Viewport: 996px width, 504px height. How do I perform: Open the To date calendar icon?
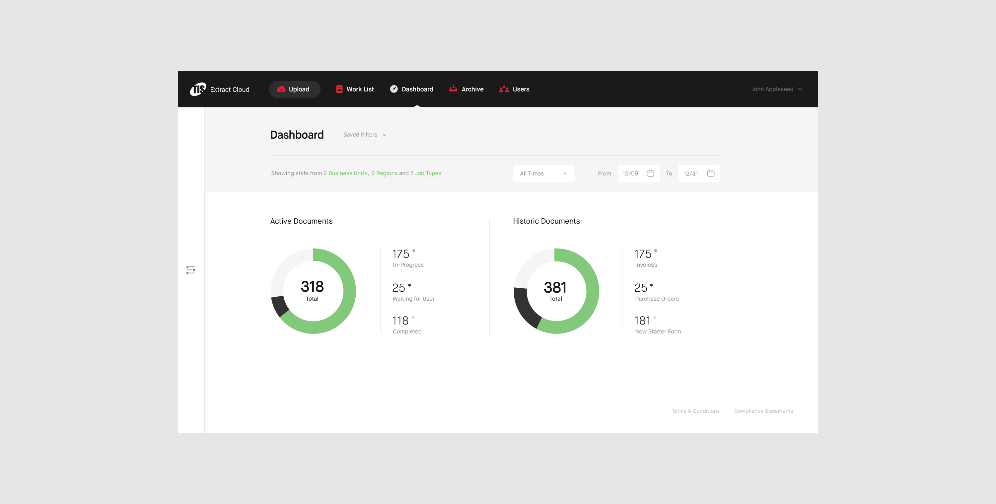(711, 173)
